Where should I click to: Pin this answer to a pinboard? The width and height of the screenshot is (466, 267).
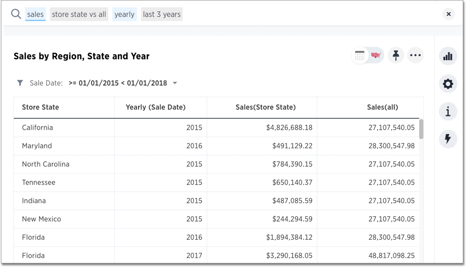pyautogui.click(x=395, y=55)
